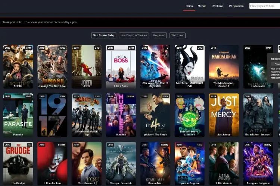
Task: Click the BluRay badge on Gemini Man
Action: point(165,145)
